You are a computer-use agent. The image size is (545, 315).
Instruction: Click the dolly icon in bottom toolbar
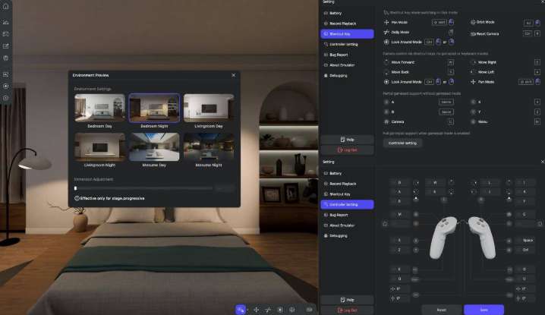(268, 310)
